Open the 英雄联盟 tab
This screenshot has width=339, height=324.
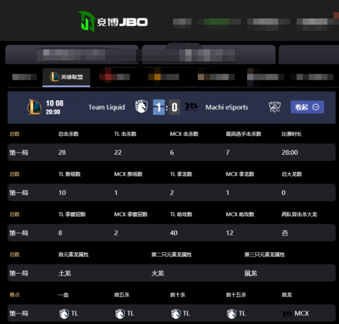67,77
